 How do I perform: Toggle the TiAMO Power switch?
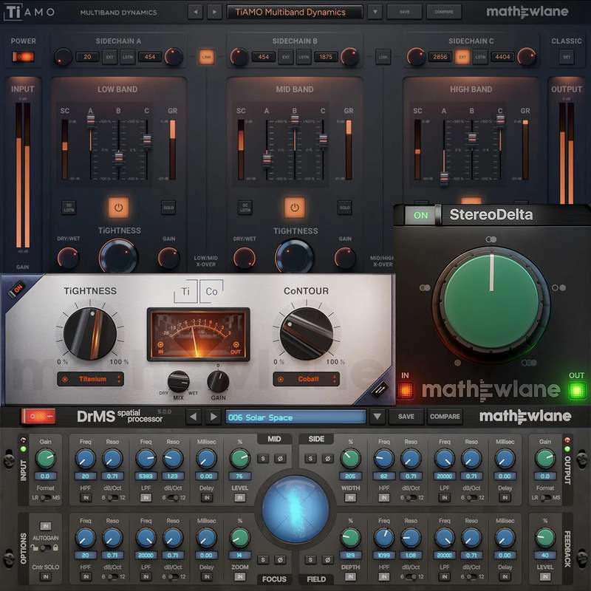point(23,56)
